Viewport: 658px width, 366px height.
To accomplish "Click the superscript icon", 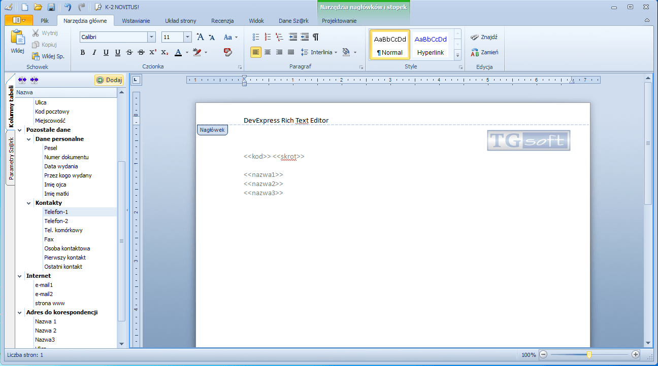I will [x=153, y=52].
